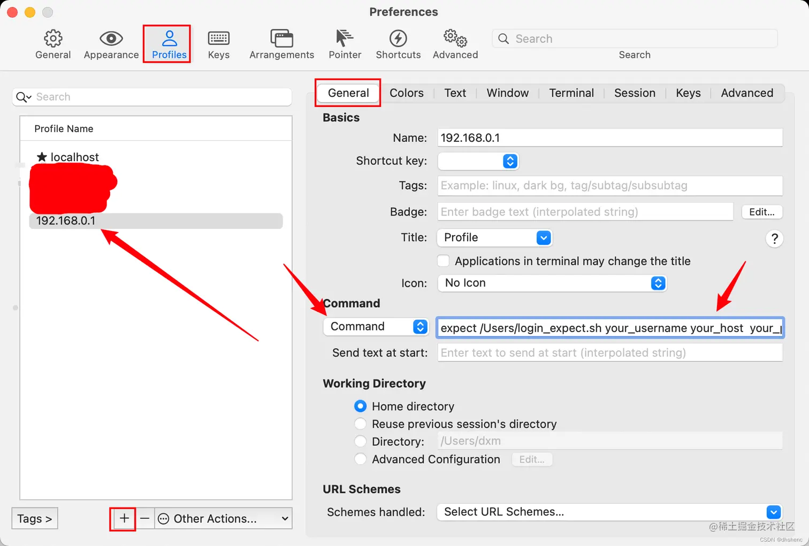Click the remove profile minus button
The image size is (809, 546).
pyautogui.click(x=144, y=518)
